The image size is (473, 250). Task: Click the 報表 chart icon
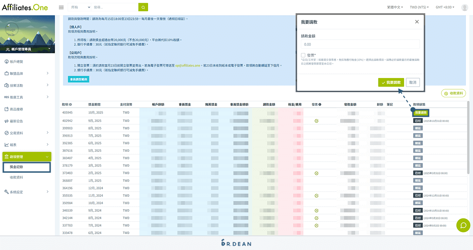pyautogui.click(x=6, y=145)
